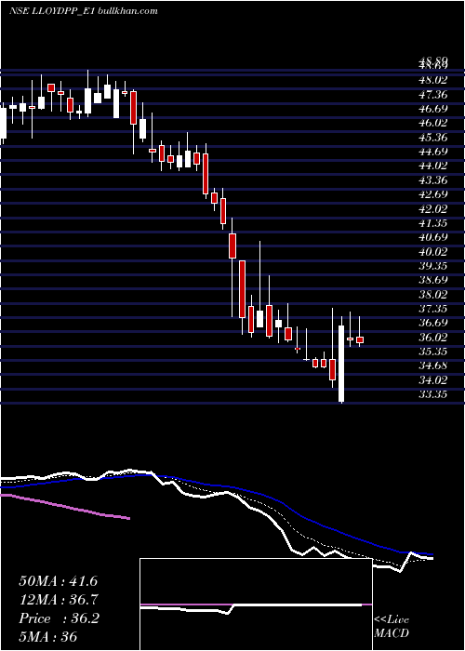Click the tall white candle reaching 33.35 low
This screenshot has height=651, width=465.
coord(341,364)
